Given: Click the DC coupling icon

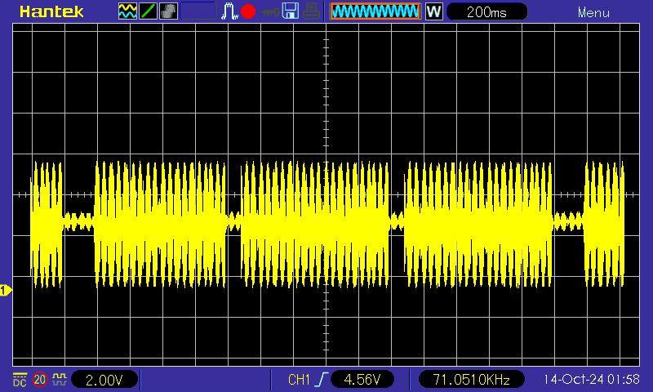Looking at the screenshot, I should tap(20, 379).
